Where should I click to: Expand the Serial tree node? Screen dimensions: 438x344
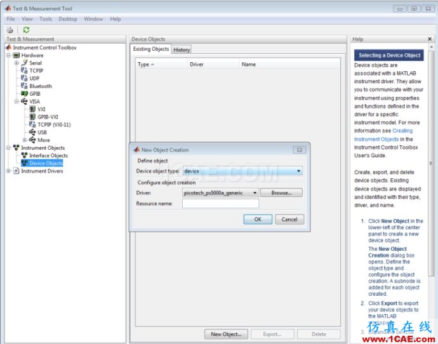point(17,63)
